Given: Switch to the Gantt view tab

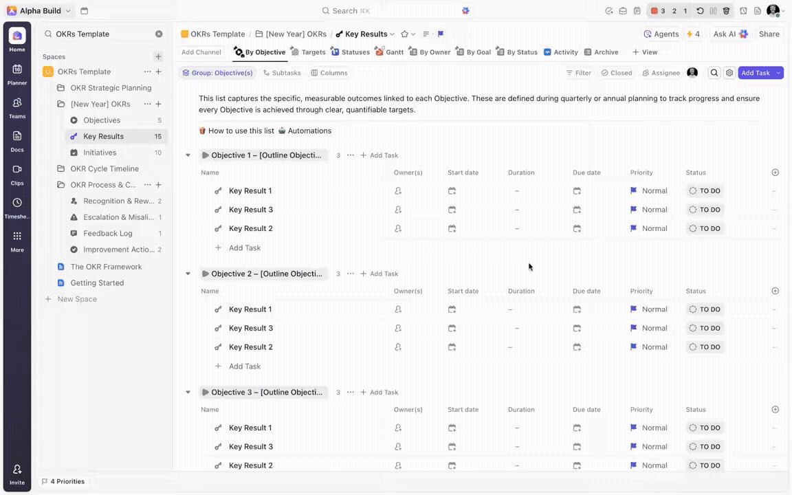Looking at the screenshot, I should coord(389,52).
